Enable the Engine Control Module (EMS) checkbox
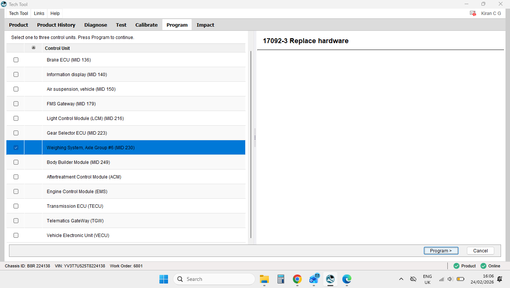Image resolution: width=510 pixels, height=288 pixels. click(x=16, y=191)
